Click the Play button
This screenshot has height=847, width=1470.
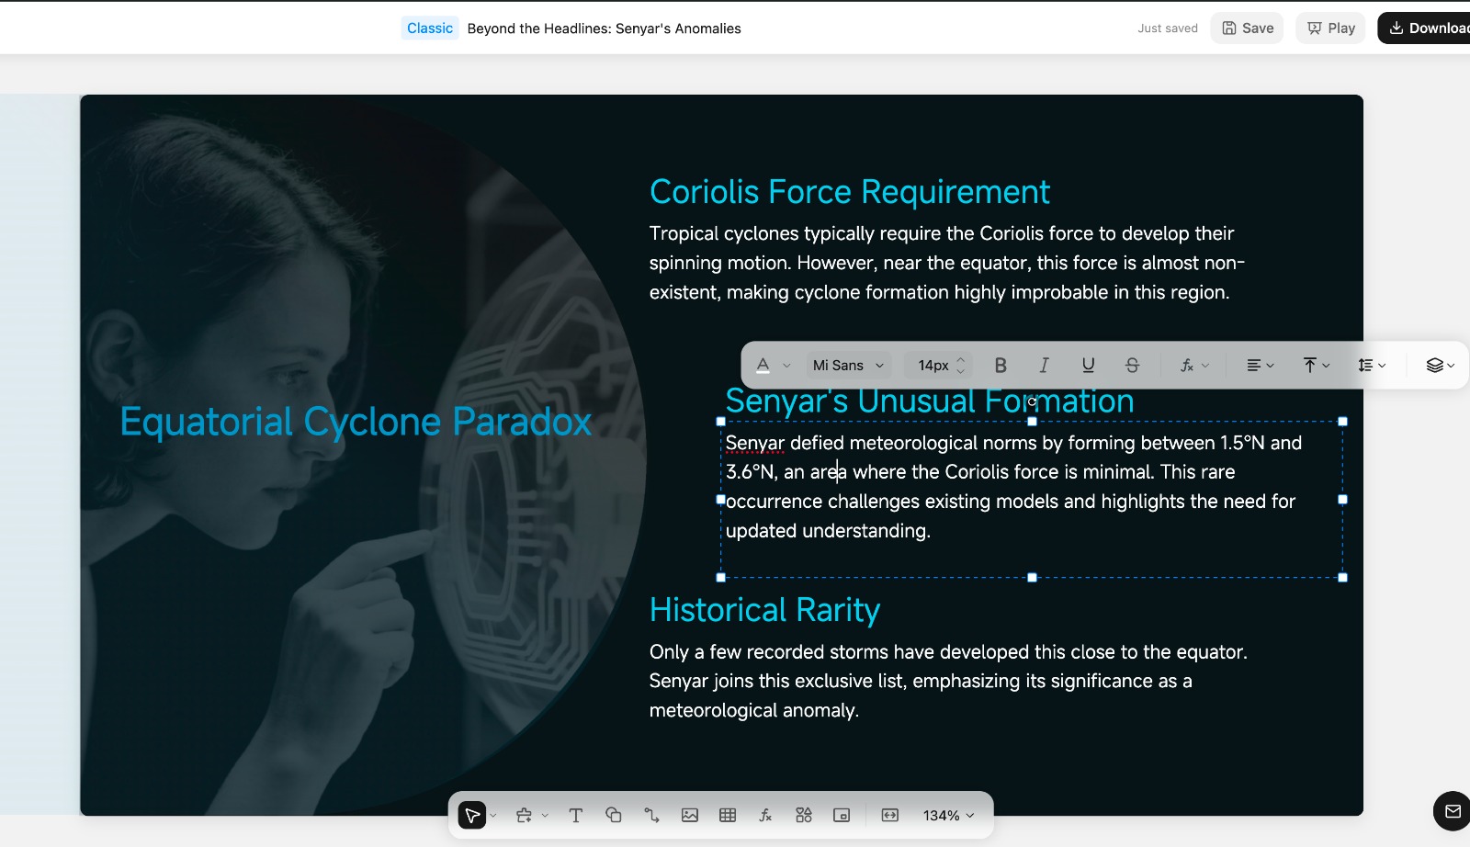tap(1330, 28)
